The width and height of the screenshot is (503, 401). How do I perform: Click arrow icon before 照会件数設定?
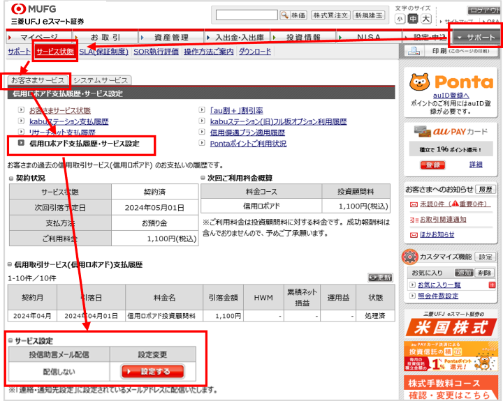coord(413,295)
